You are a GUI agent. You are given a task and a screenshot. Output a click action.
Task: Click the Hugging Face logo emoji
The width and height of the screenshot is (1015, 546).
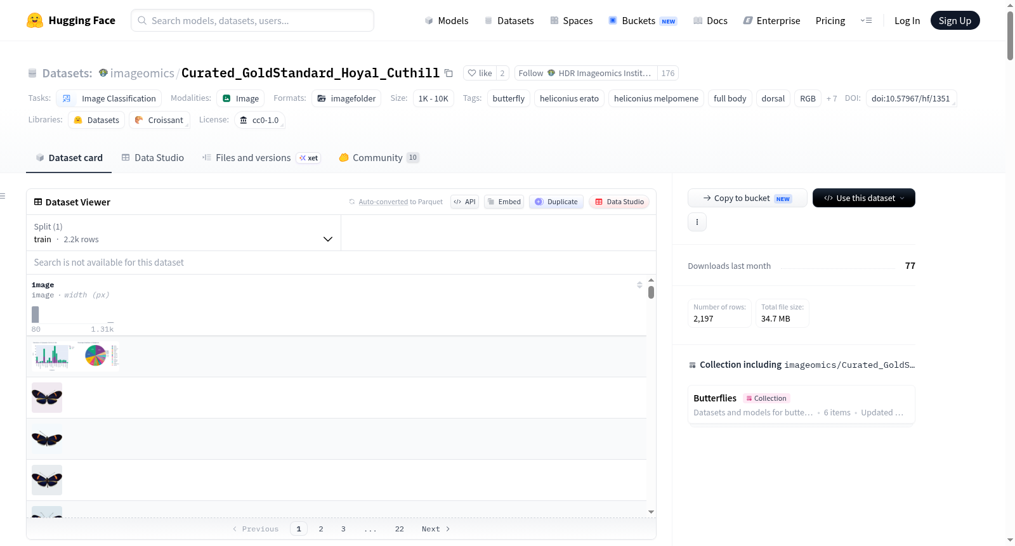coord(35,20)
